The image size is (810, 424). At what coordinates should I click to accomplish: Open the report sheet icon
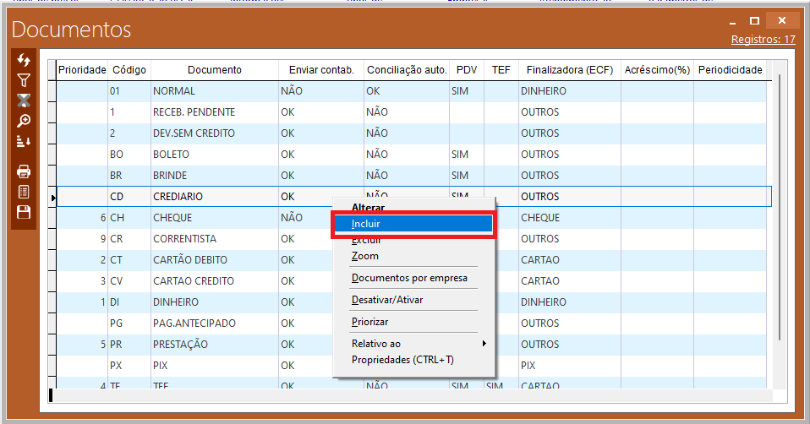tap(24, 192)
